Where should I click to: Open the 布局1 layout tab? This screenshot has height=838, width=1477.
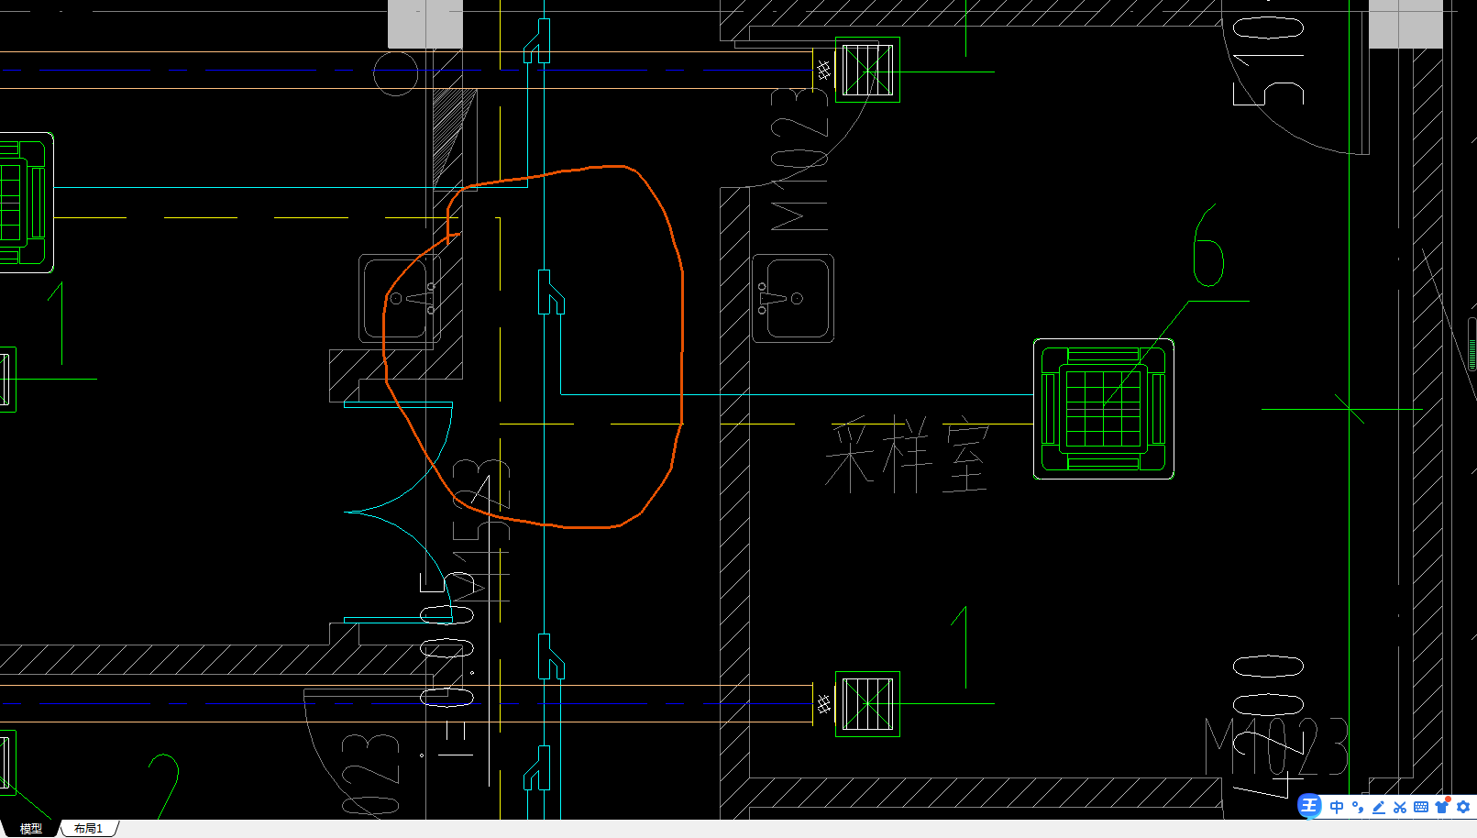tap(88, 828)
